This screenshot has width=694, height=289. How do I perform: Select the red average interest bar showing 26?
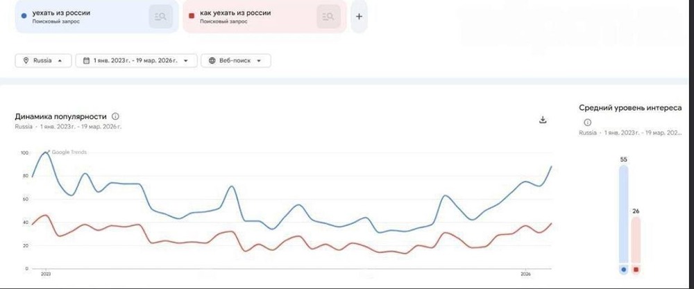(636, 239)
